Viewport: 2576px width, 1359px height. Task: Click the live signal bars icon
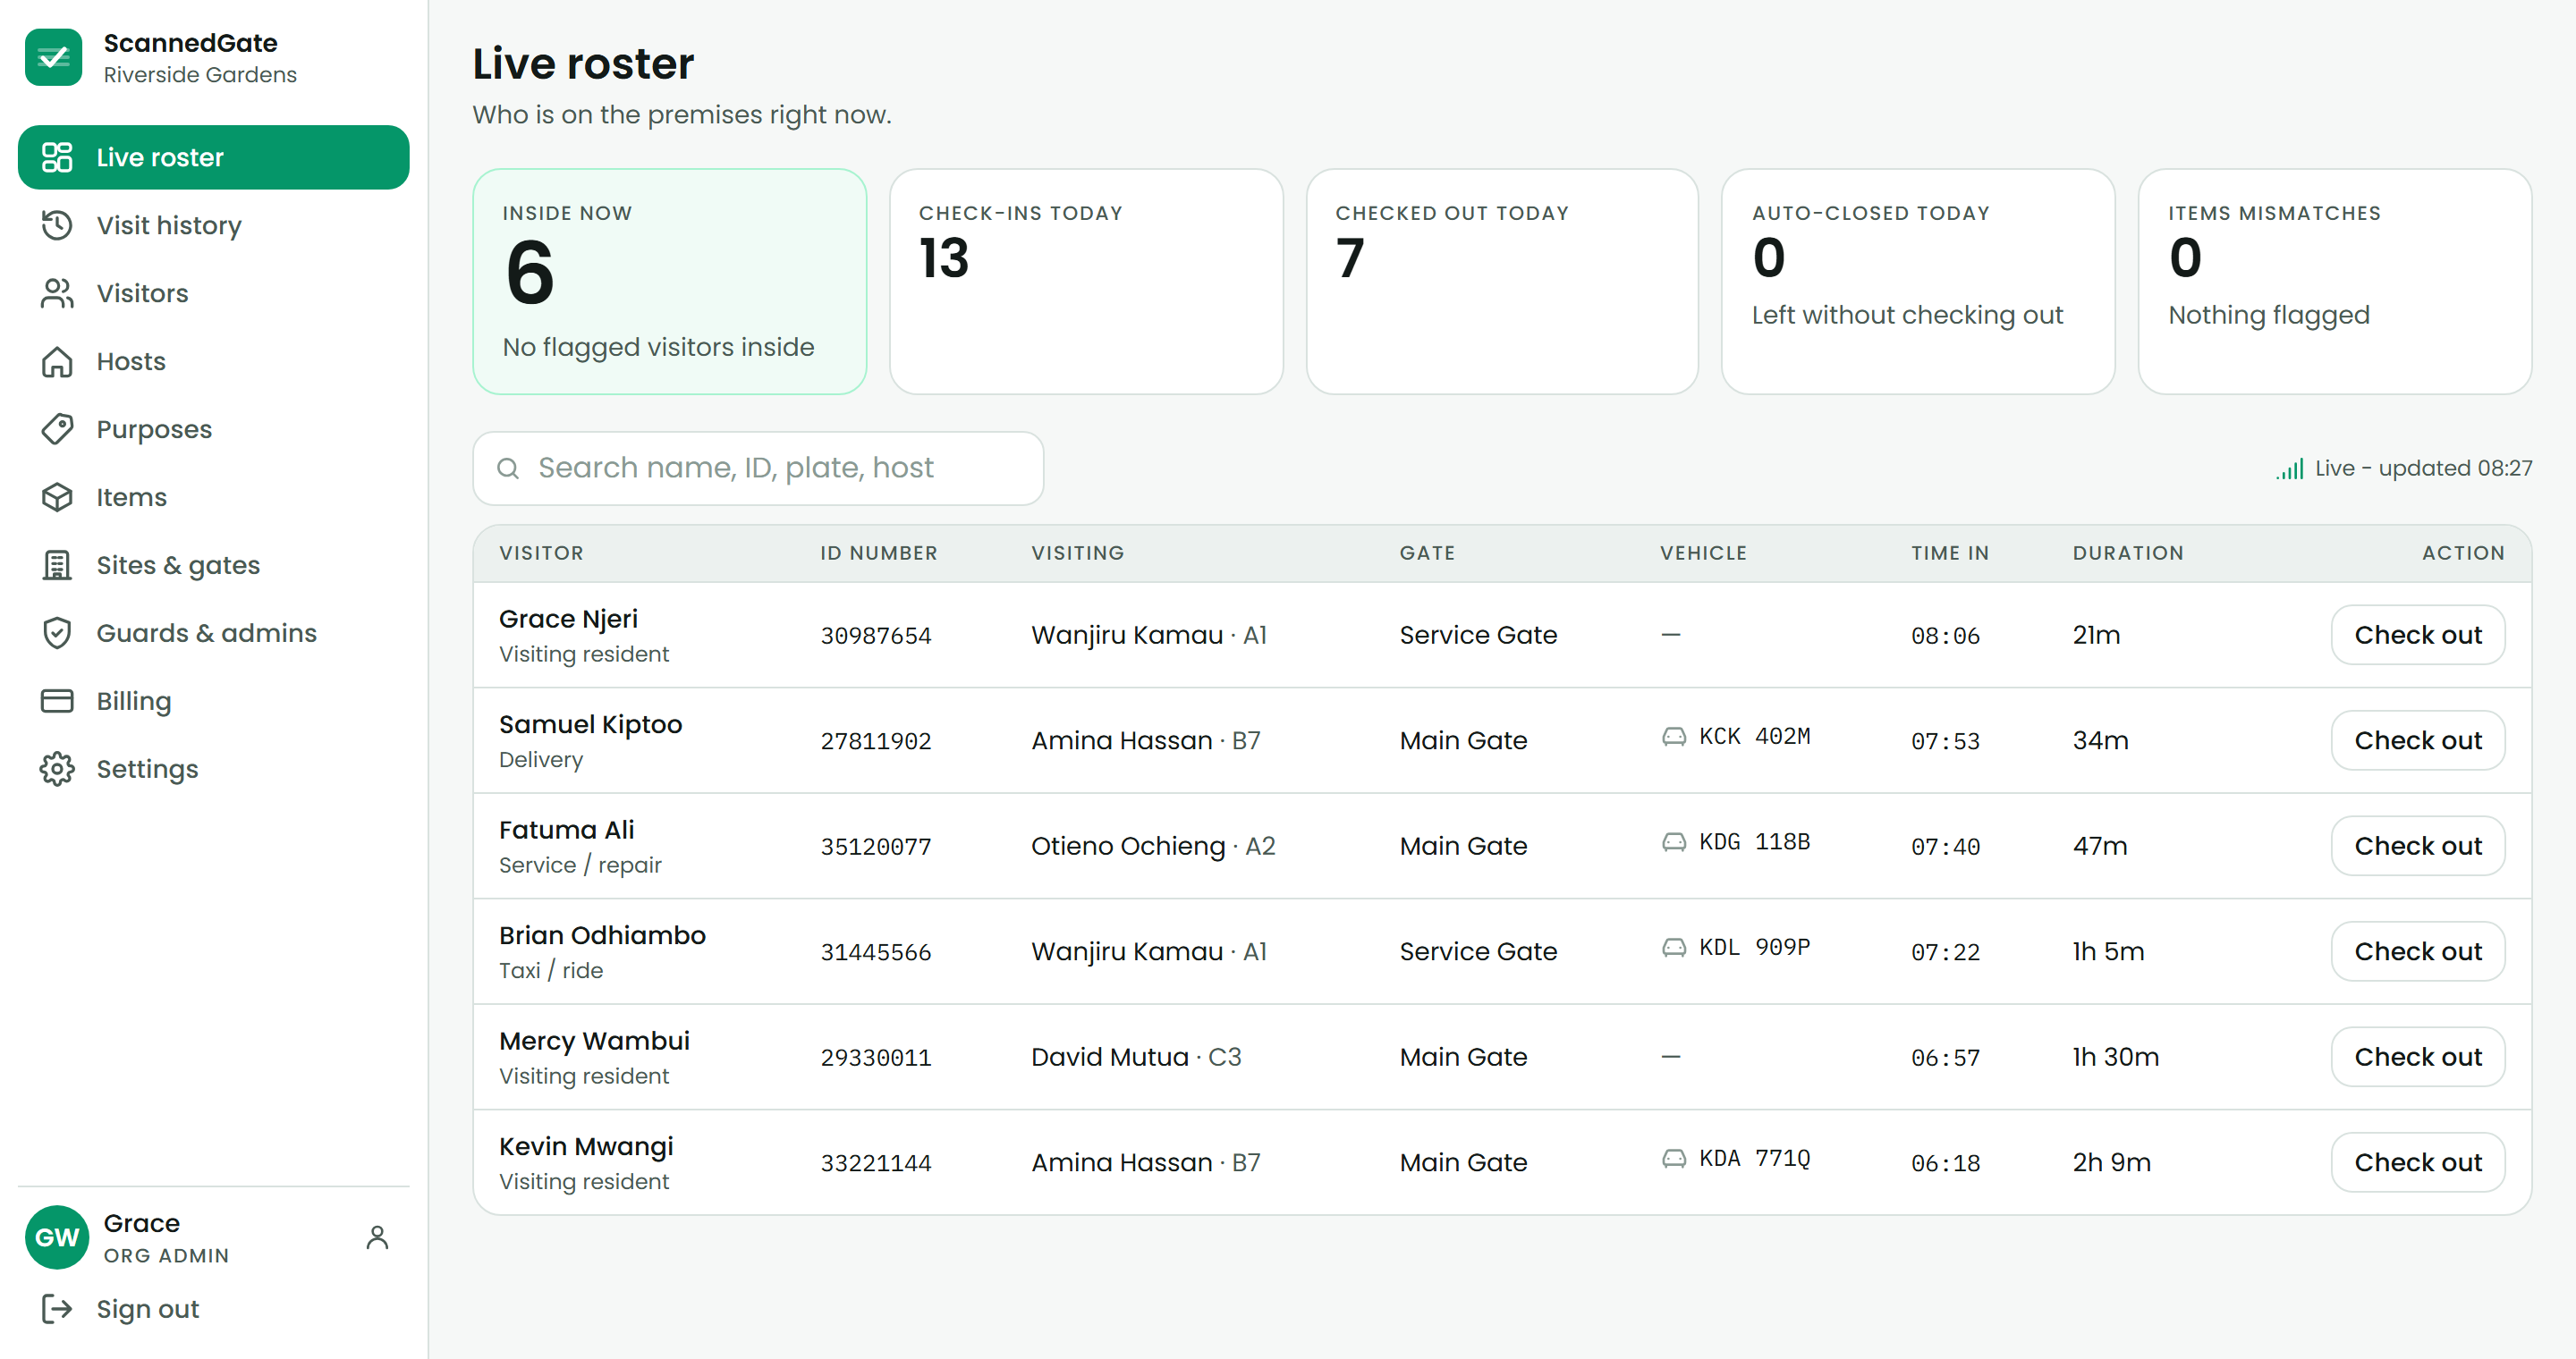(x=2290, y=468)
